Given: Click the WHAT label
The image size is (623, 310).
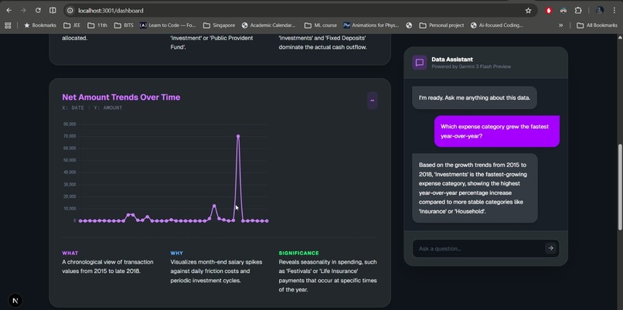Looking at the screenshot, I should (x=70, y=253).
